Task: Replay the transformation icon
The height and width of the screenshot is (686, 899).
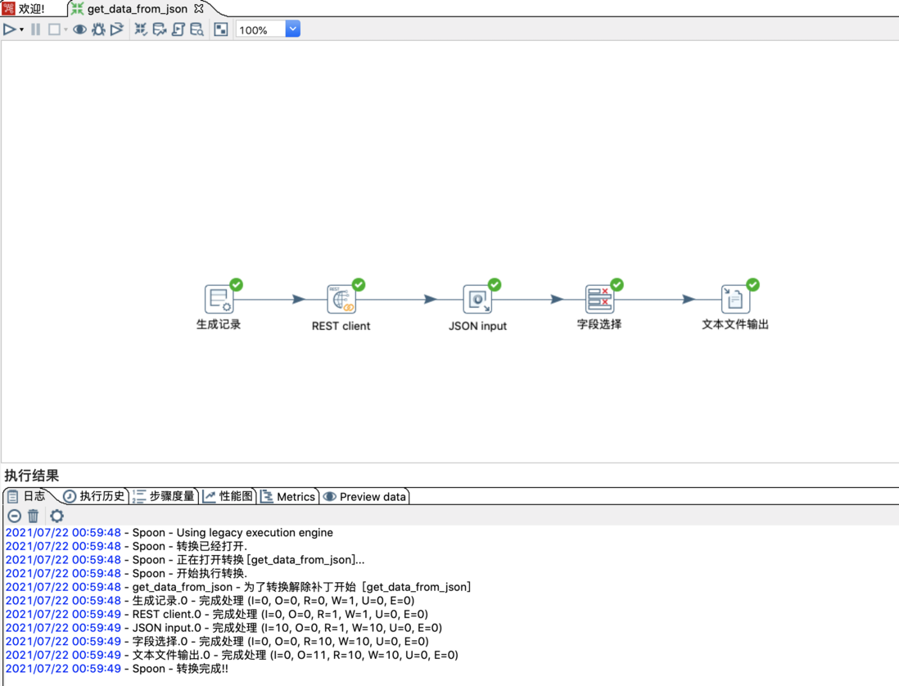Action: coord(117,29)
